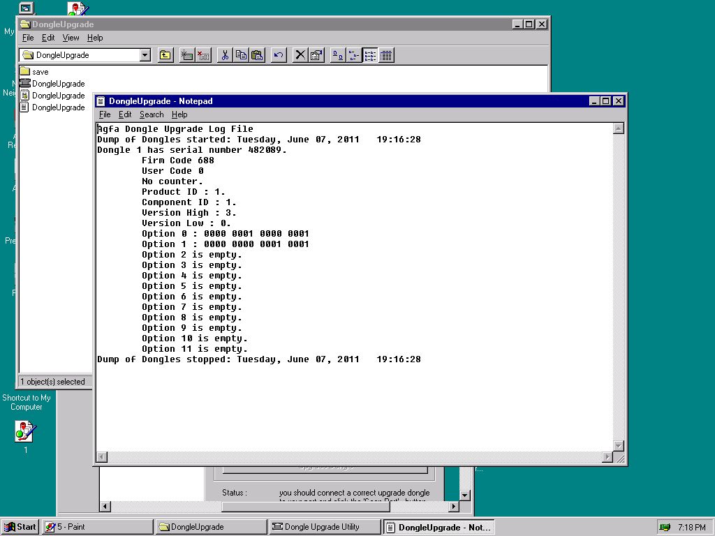Undo the last action via toolbar arrow
This screenshot has width=715, height=536.
tap(278, 55)
